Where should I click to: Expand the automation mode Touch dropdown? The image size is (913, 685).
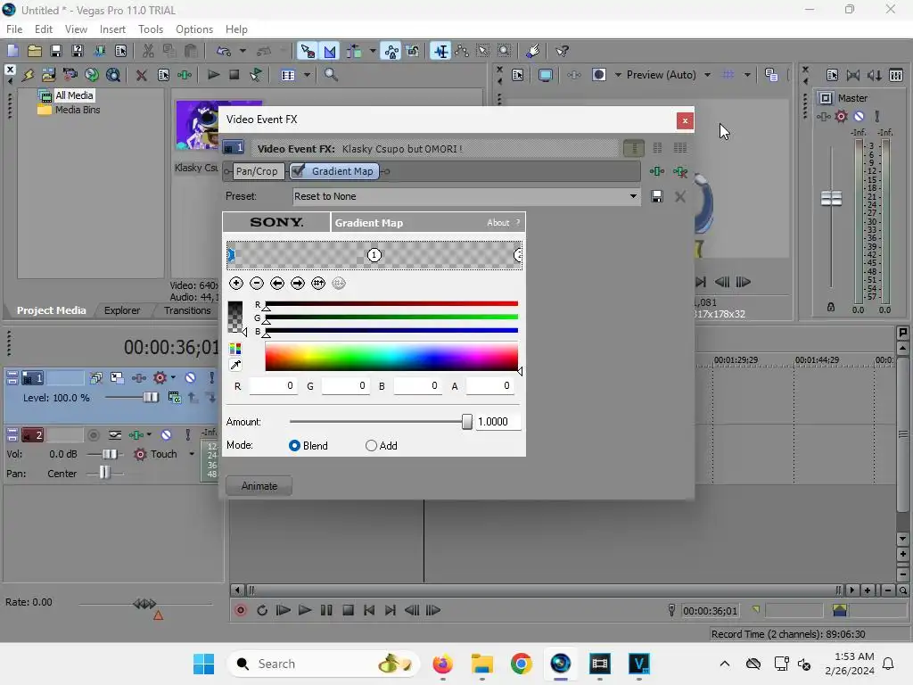coord(192,454)
